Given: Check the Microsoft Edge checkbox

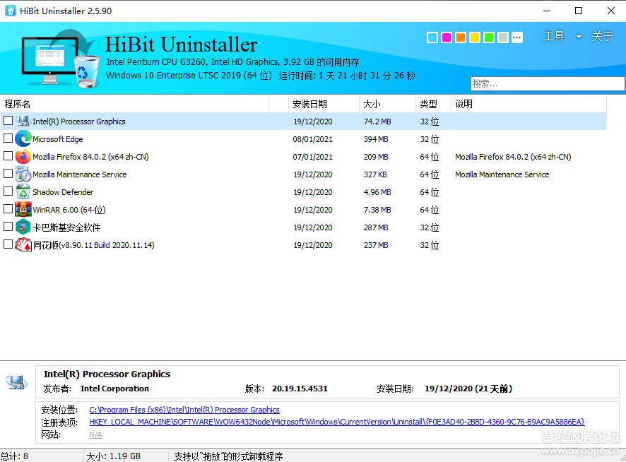Looking at the screenshot, I should click(8, 138).
